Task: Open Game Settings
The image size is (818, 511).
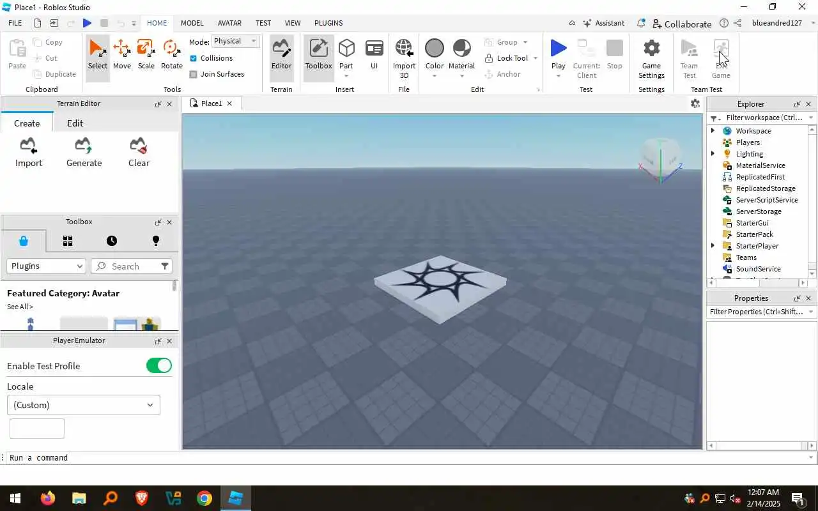Action: [x=651, y=58]
